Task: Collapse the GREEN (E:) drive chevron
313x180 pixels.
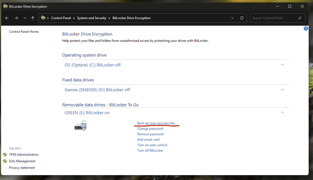Action: [x=282, y=113]
